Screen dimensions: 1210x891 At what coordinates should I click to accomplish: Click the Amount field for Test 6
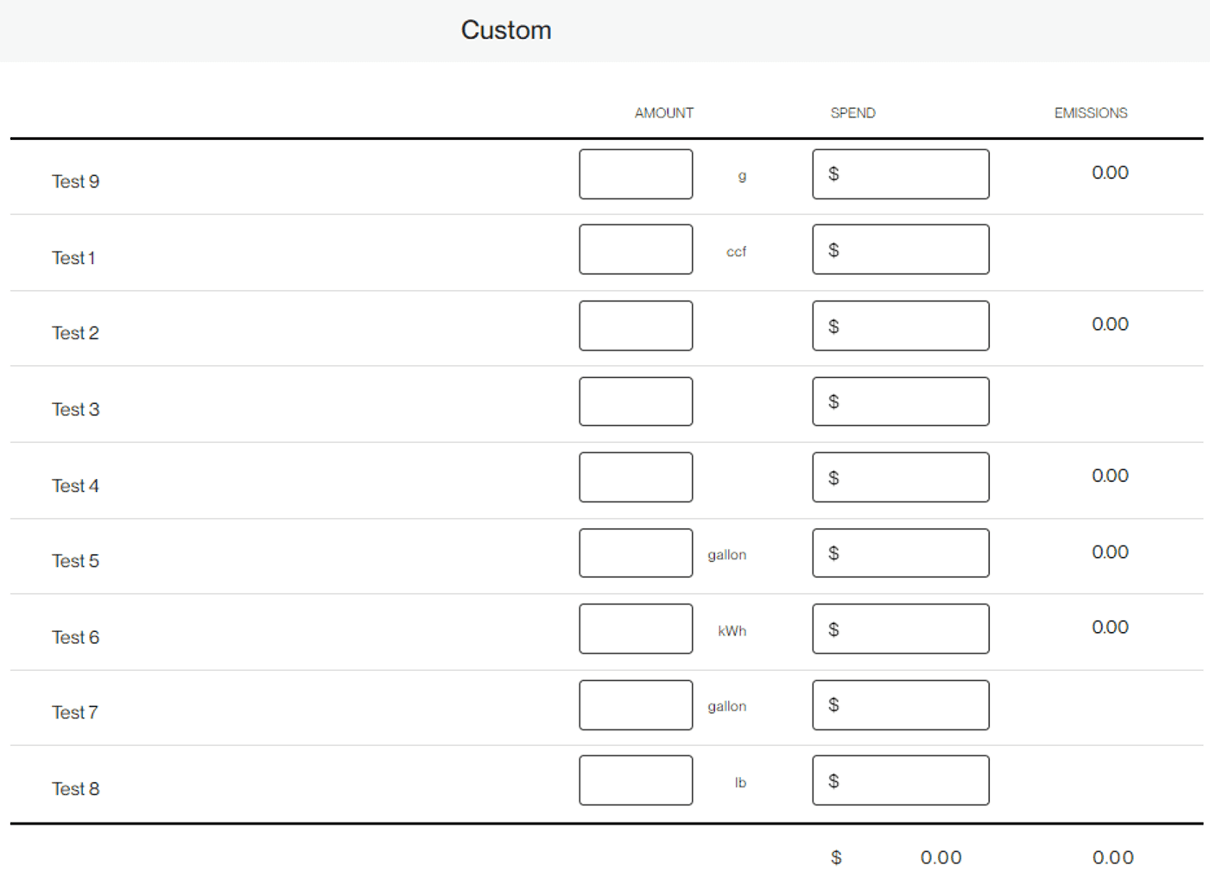coord(636,629)
